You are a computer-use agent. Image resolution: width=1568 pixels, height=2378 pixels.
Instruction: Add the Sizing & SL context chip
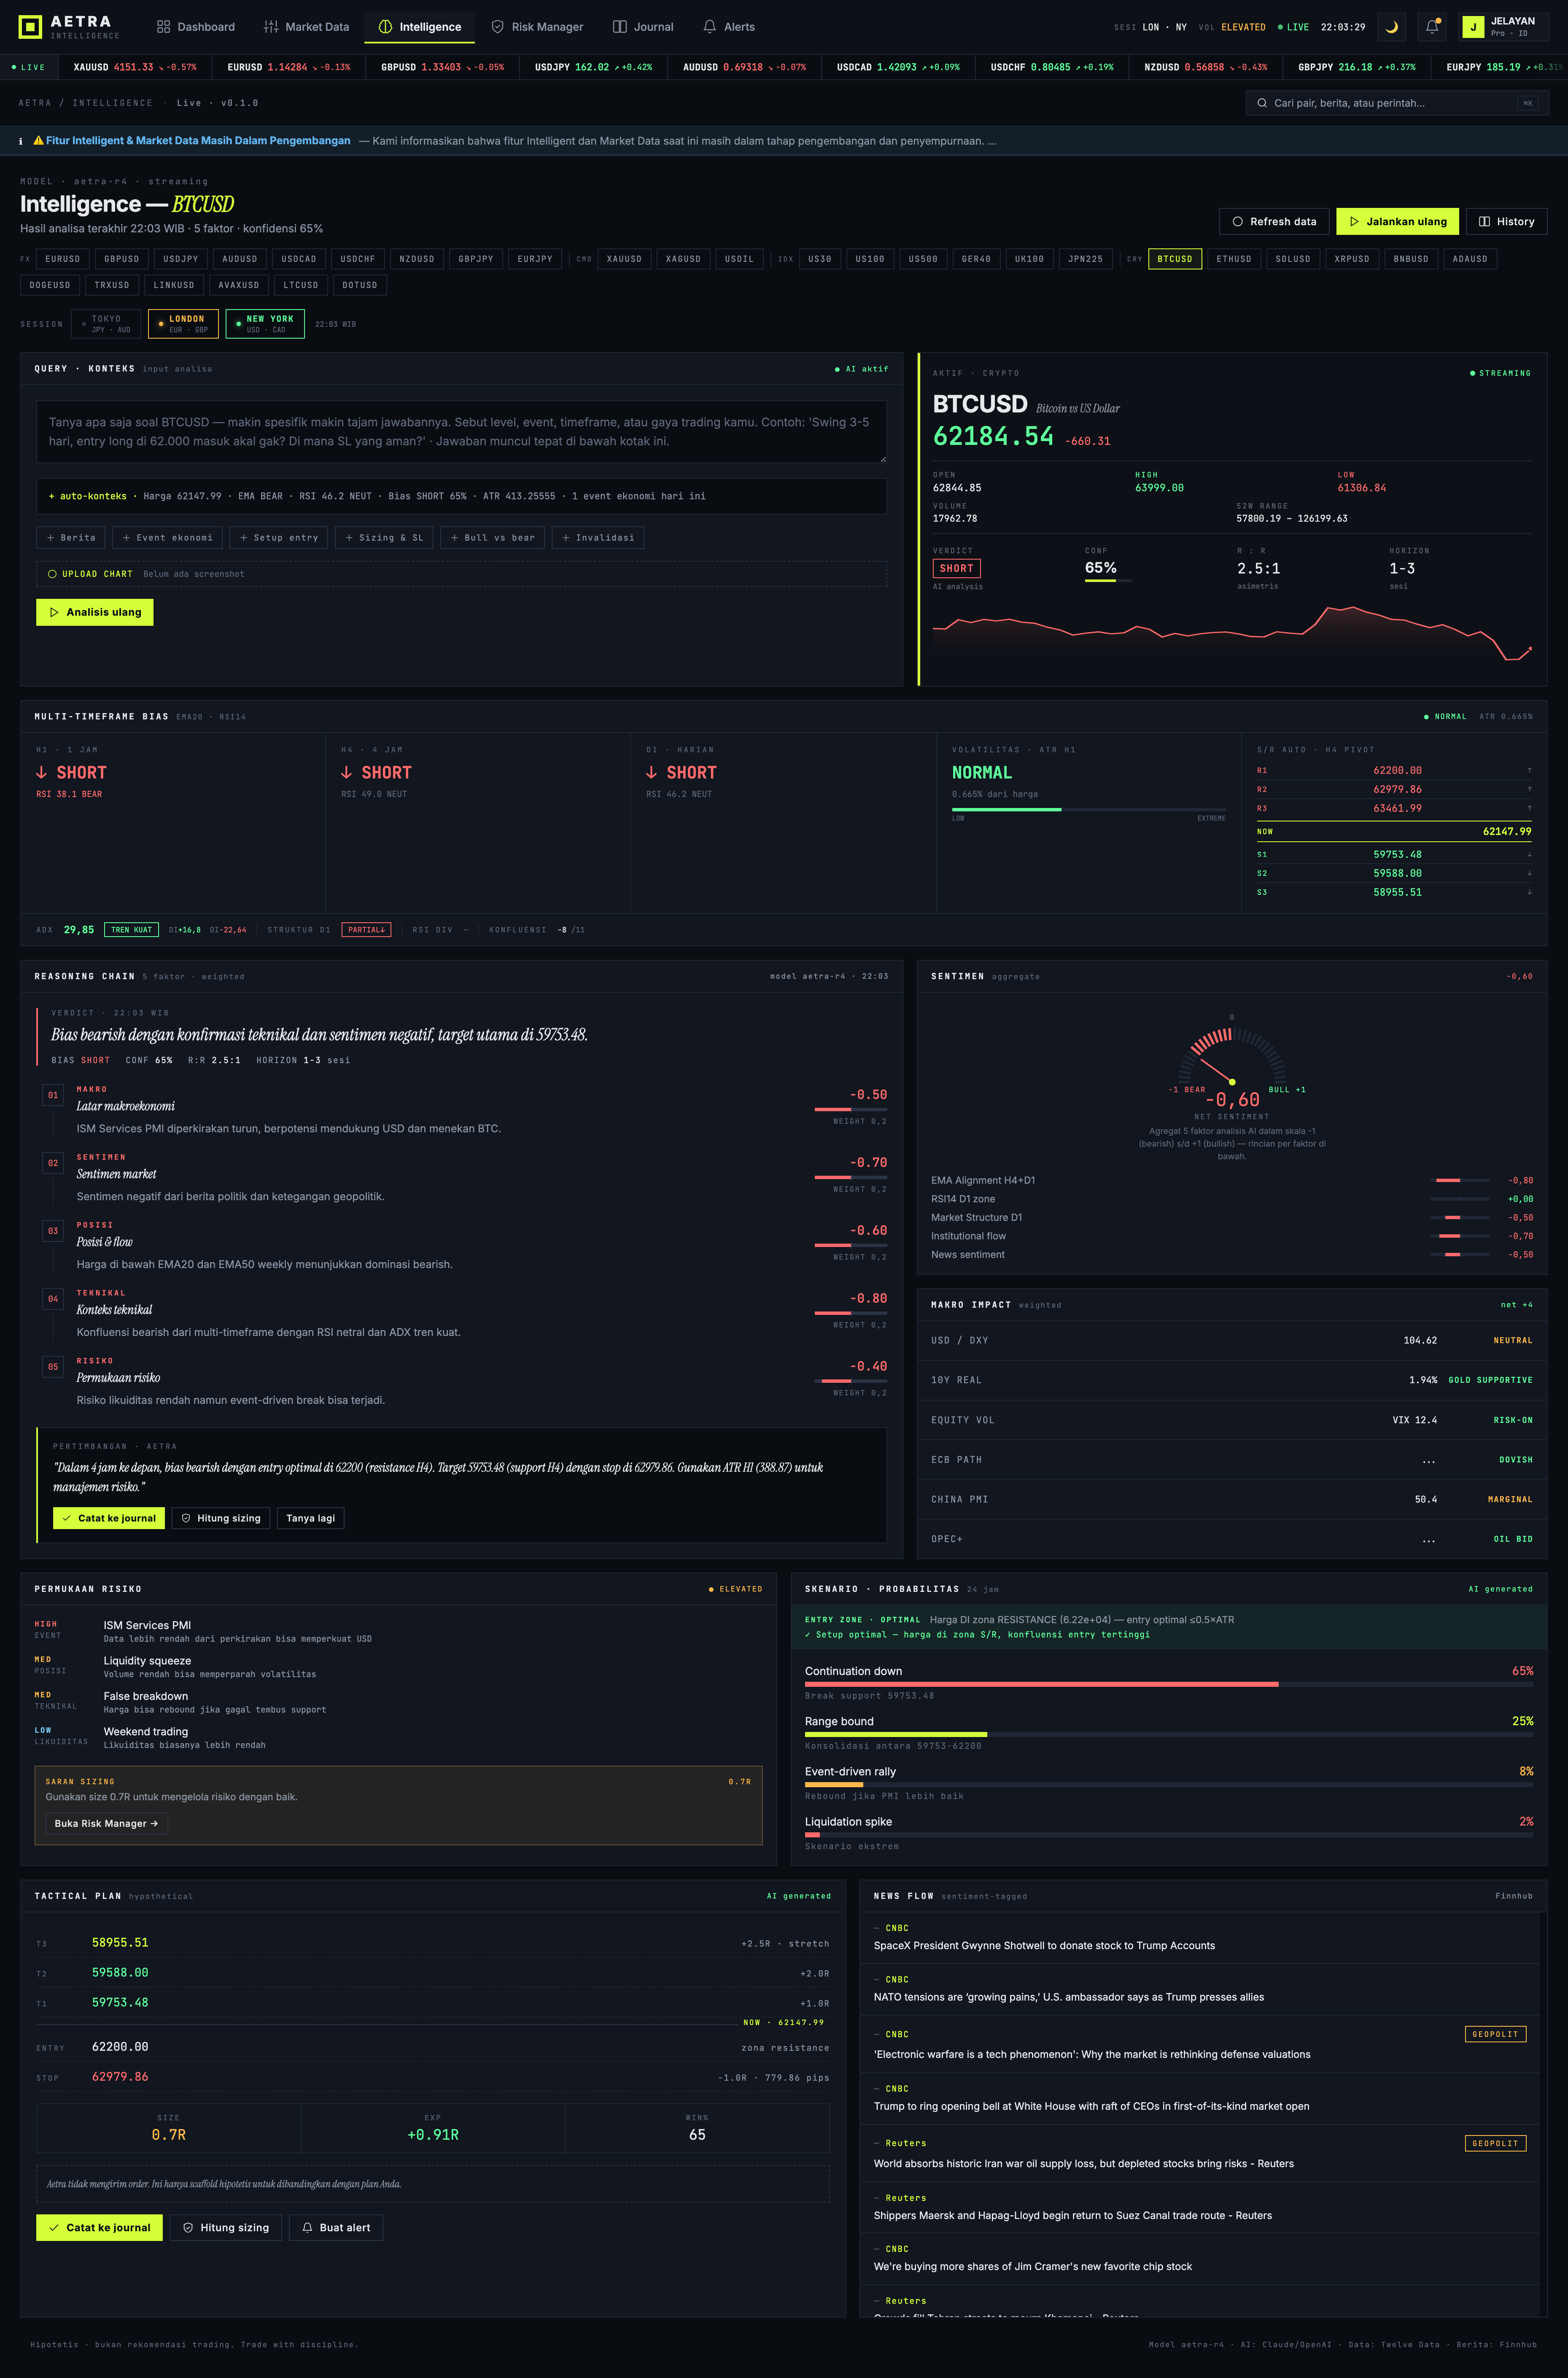point(384,538)
